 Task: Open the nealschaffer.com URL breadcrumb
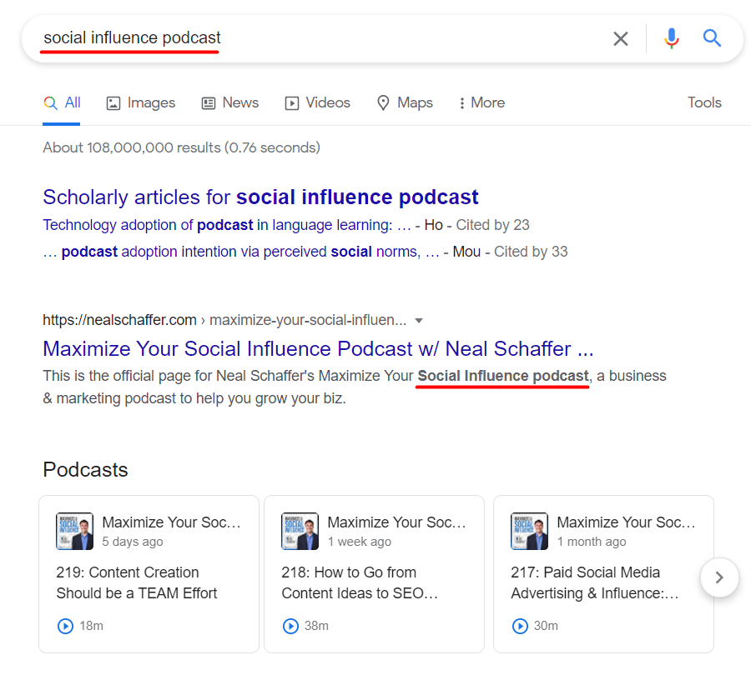tap(224, 319)
